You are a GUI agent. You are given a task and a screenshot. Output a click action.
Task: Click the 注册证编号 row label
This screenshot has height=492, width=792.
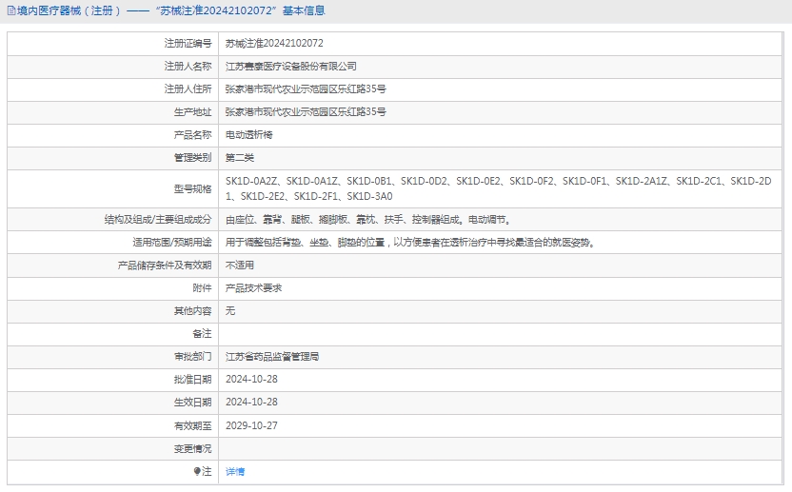click(188, 44)
